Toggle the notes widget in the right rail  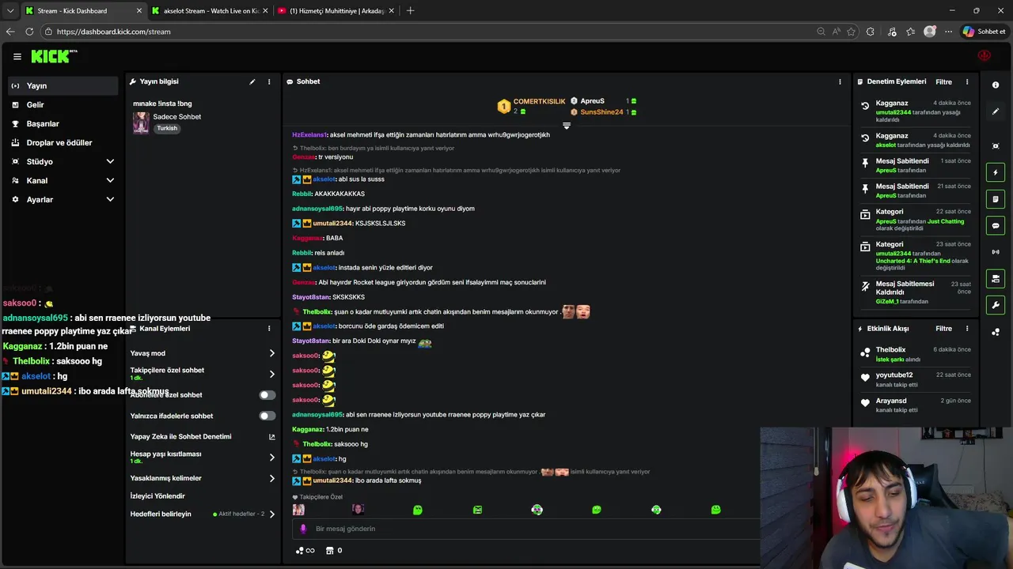996,199
